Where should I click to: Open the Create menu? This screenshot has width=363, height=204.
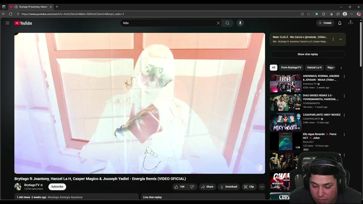click(x=325, y=23)
